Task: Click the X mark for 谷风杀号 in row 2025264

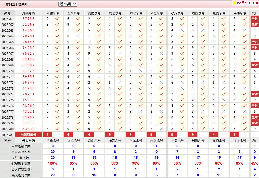Action: coord(78,36)
